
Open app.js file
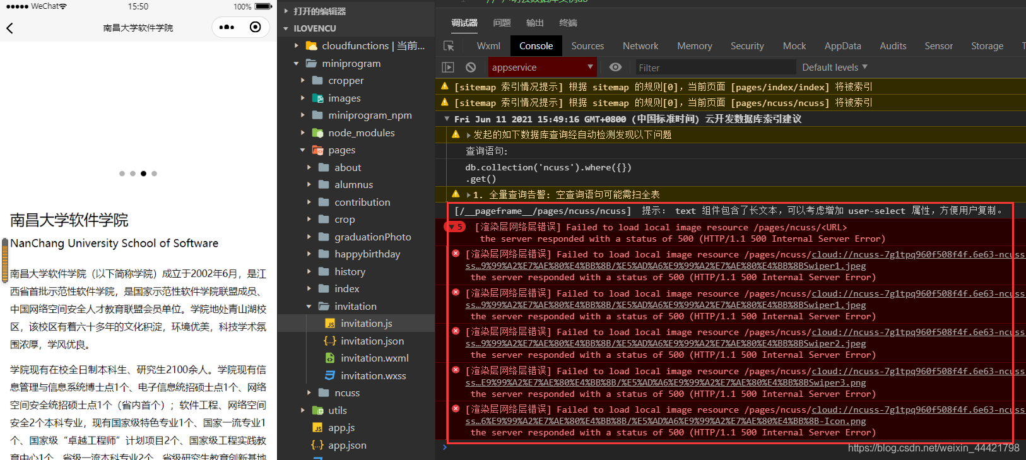click(341, 427)
